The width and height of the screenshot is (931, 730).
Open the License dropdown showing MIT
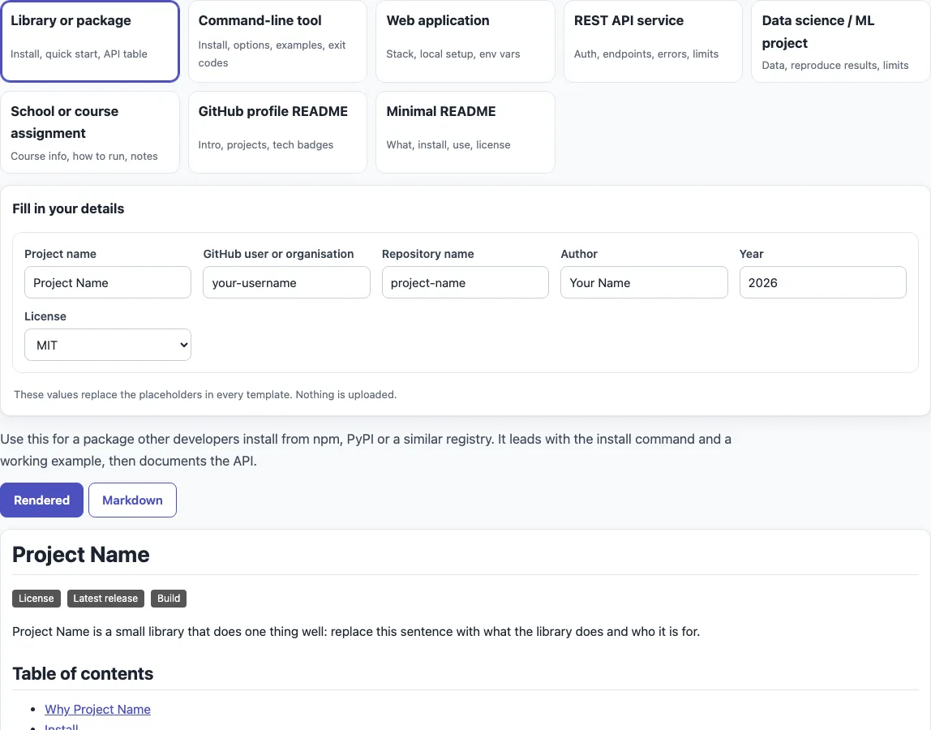pyautogui.click(x=108, y=345)
